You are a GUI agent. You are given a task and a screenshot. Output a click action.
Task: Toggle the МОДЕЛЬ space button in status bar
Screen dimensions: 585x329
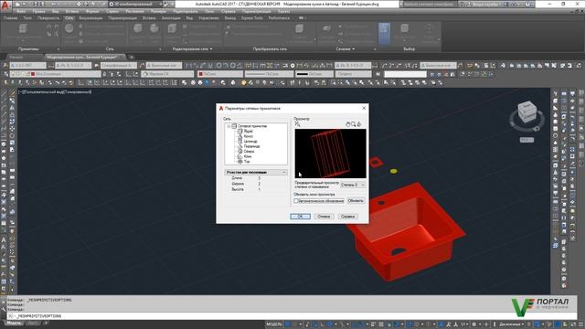pyautogui.click(x=274, y=324)
